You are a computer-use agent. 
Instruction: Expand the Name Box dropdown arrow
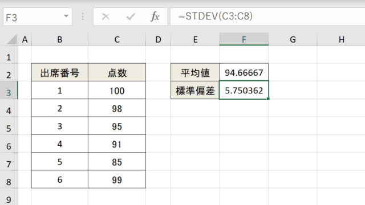(66, 16)
